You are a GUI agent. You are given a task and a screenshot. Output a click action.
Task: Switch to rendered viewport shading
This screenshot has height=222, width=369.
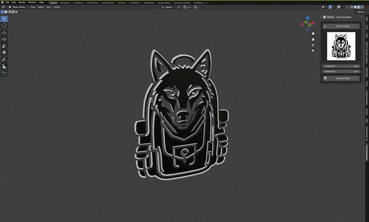point(362,7)
